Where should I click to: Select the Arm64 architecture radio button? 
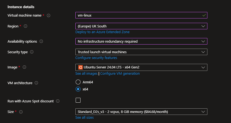coord(78,82)
